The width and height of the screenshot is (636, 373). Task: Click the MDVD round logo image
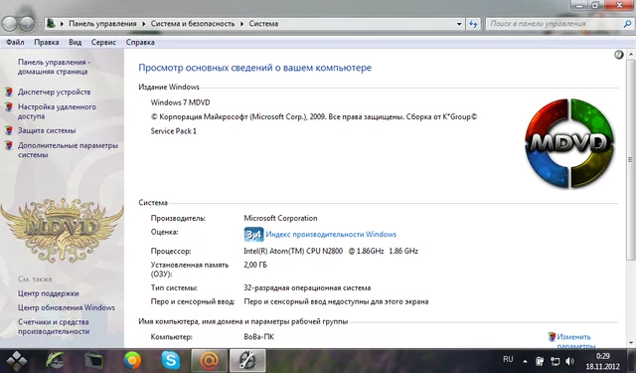click(x=569, y=143)
